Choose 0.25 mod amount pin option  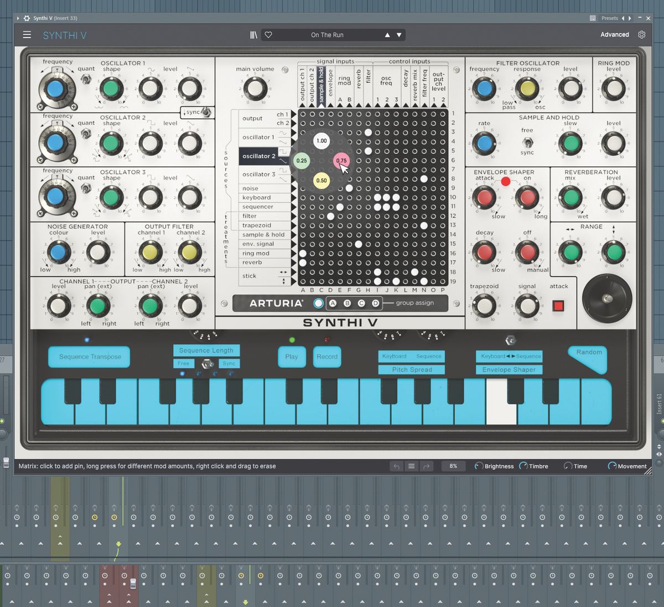[302, 161]
